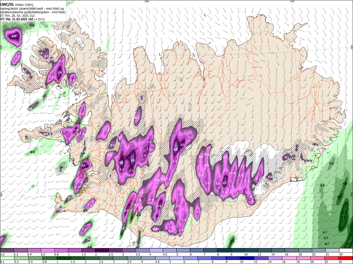Screen dimensions: 353x264
Task: Click the 15W longitude label
Action: [292, 1]
